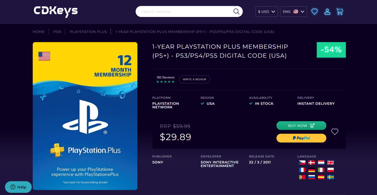This screenshot has width=377, height=195.
Task: Click the Swedish flag icon
Action: 331,177
